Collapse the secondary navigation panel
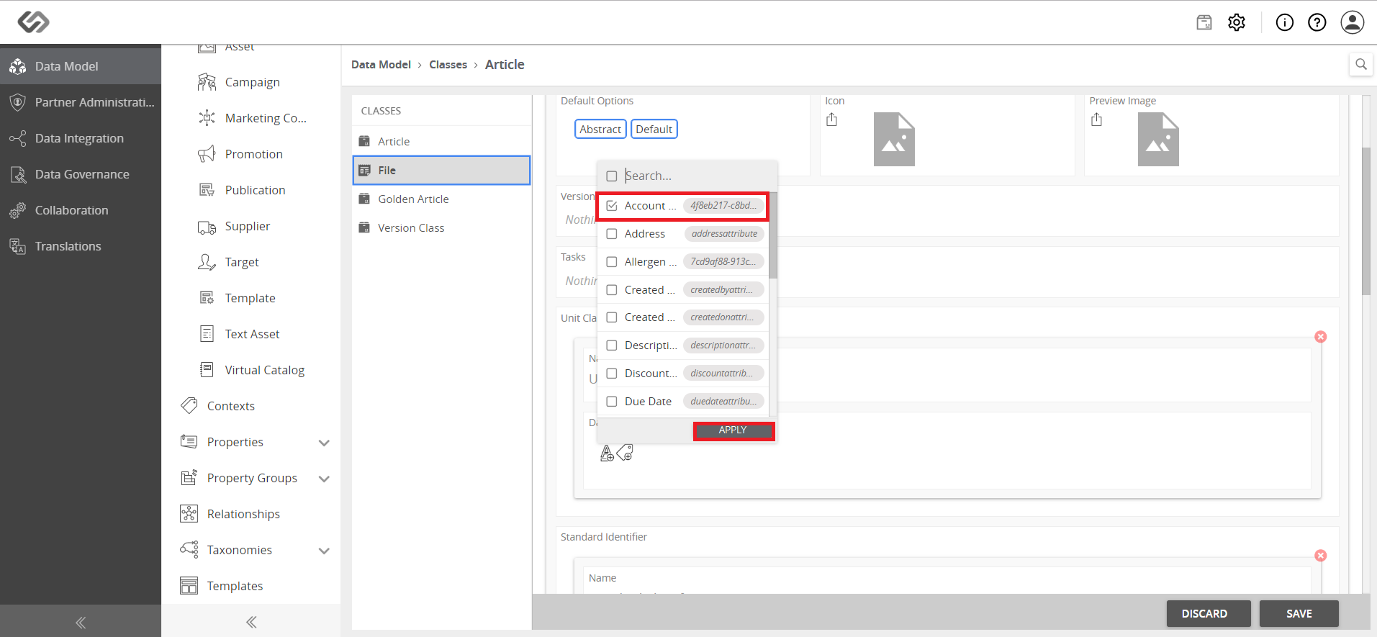Viewport: 1377px width, 637px height. tap(251, 622)
